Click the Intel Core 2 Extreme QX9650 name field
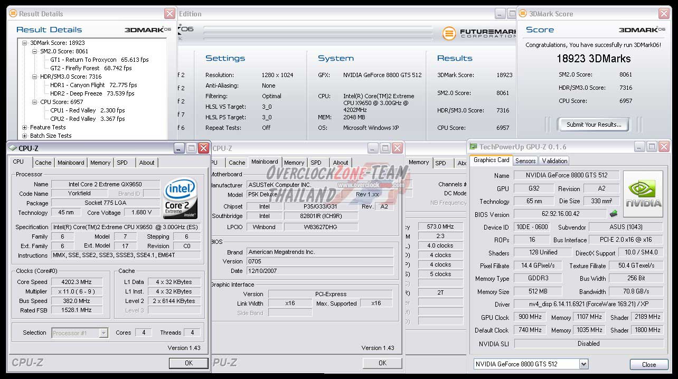Image resolution: width=678 pixels, height=379 pixels. [x=105, y=184]
